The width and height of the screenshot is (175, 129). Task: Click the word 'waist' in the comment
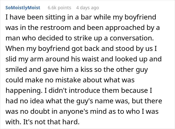tap(90, 59)
